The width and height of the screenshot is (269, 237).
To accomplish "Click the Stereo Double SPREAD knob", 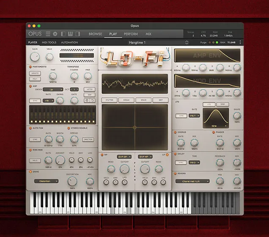I will coord(74,139).
